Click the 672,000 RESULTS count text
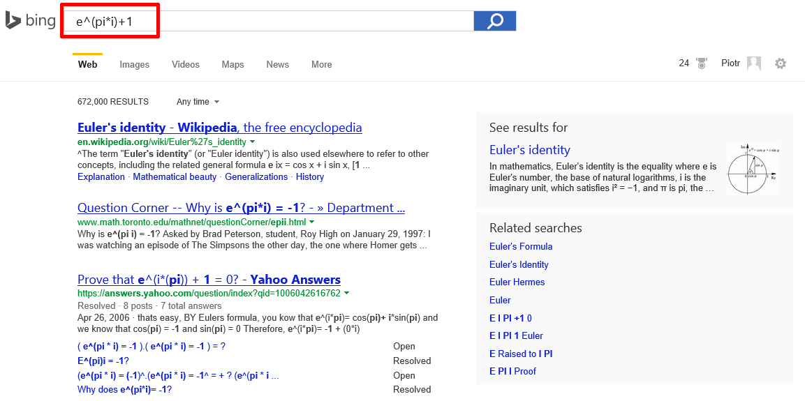The height and width of the screenshot is (401, 805). [113, 102]
